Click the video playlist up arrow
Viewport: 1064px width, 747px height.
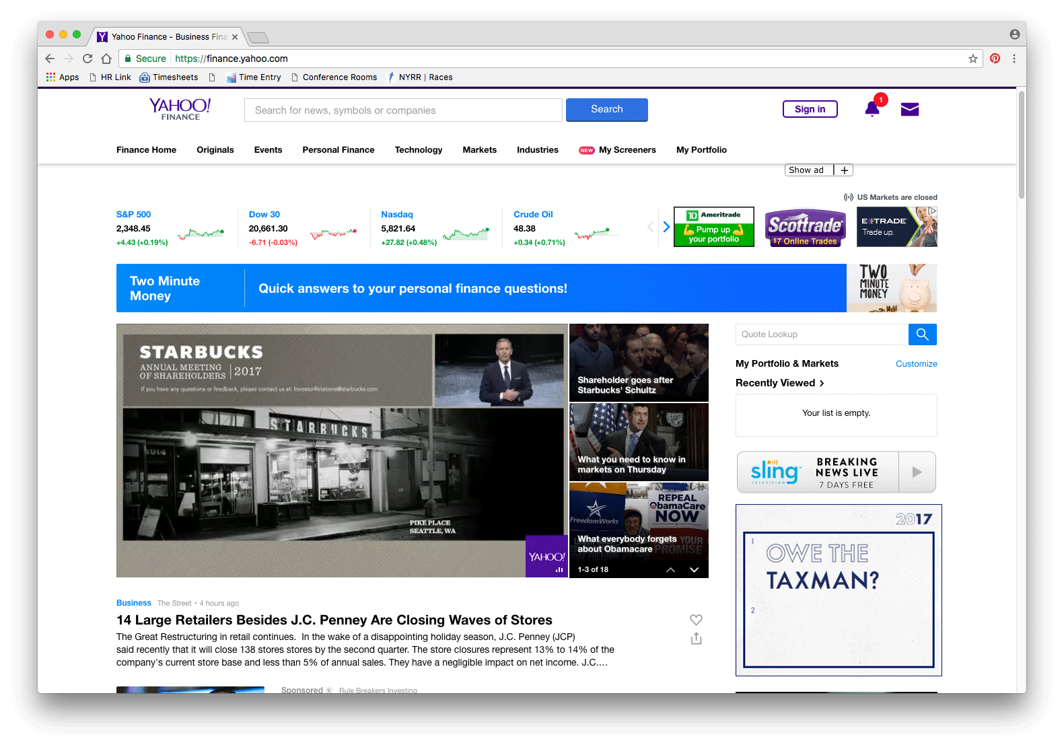click(x=671, y=570)
